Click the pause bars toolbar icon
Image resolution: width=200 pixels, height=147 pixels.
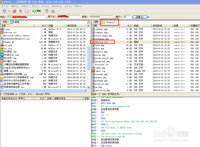[x=53, y=11]
